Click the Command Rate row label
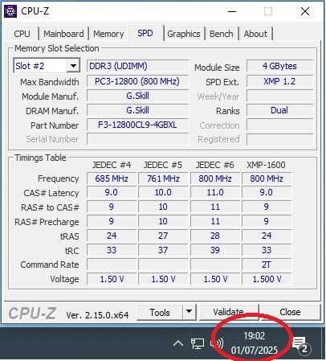This screenshot has height=361, width=326. click(50, 265)
